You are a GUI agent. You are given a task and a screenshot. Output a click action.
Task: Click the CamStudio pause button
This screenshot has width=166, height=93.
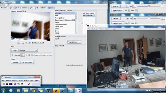pyautogui.click(x=7, y=84)
